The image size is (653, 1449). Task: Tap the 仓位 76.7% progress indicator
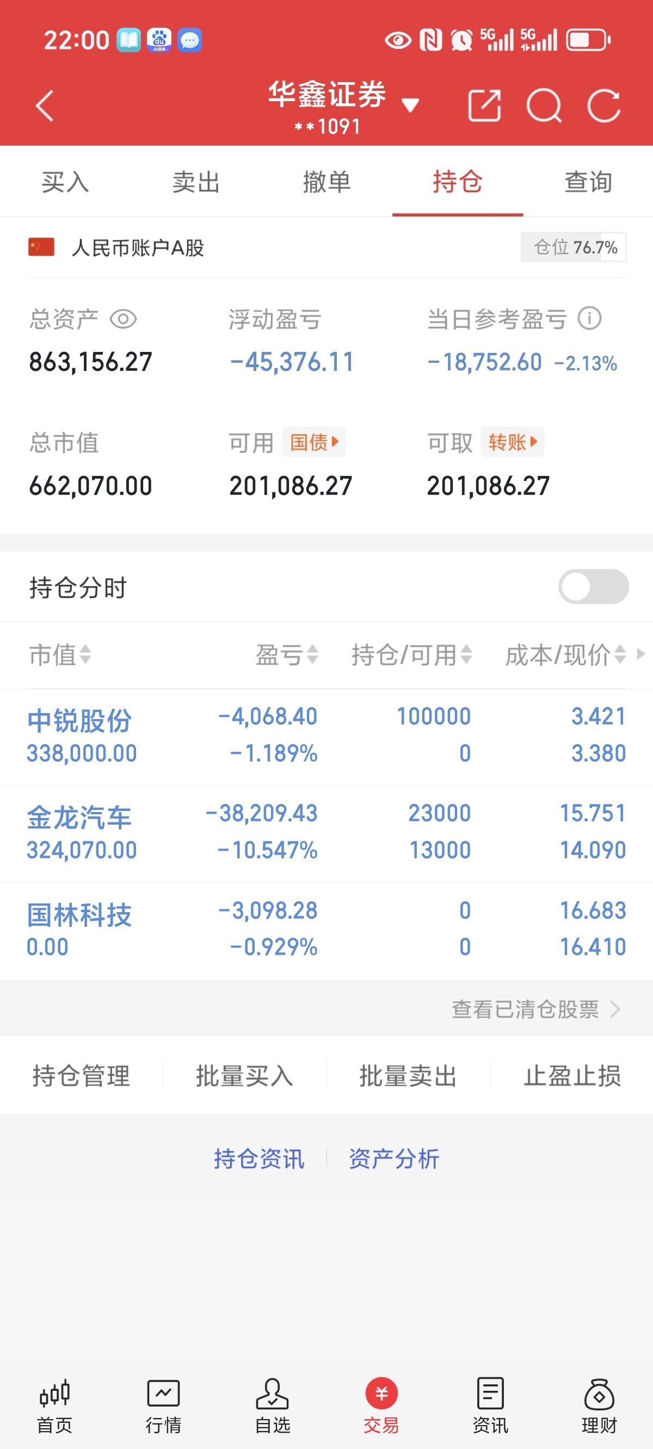pyautogui.click(x=573, y=247)
